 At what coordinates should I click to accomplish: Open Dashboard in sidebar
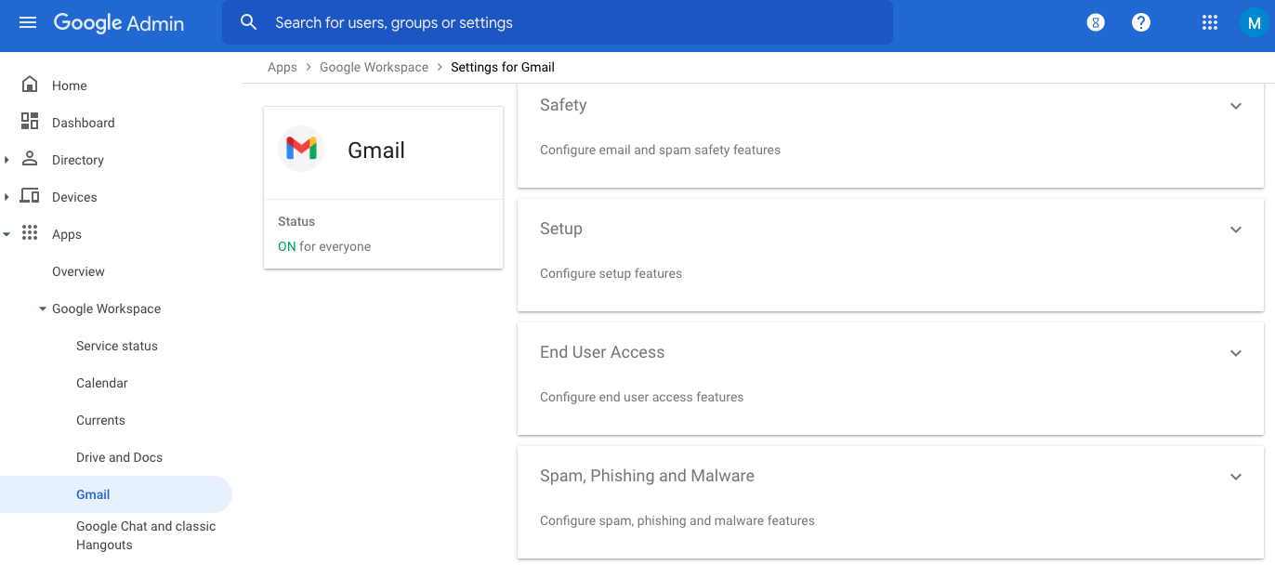tap(84, 123)
